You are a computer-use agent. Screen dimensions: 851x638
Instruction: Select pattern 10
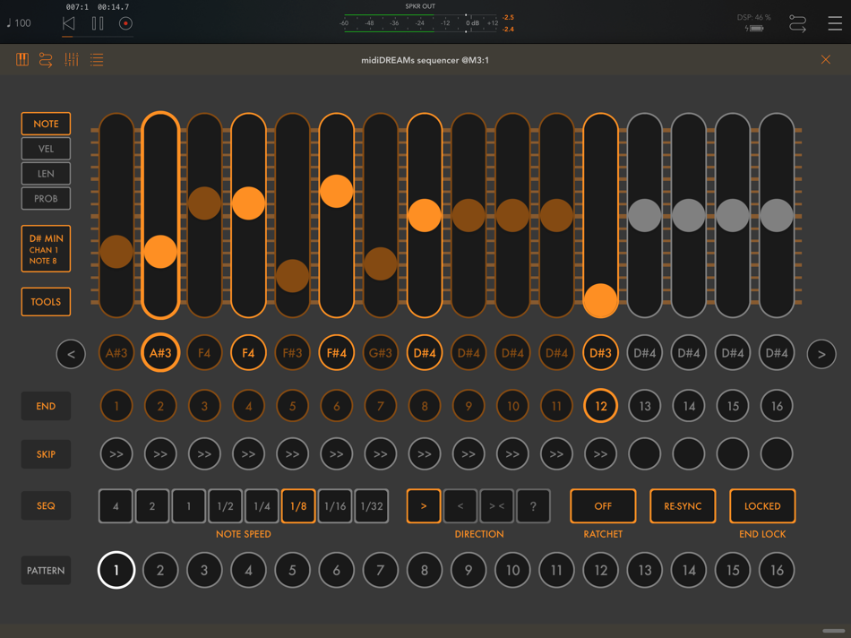512,570
